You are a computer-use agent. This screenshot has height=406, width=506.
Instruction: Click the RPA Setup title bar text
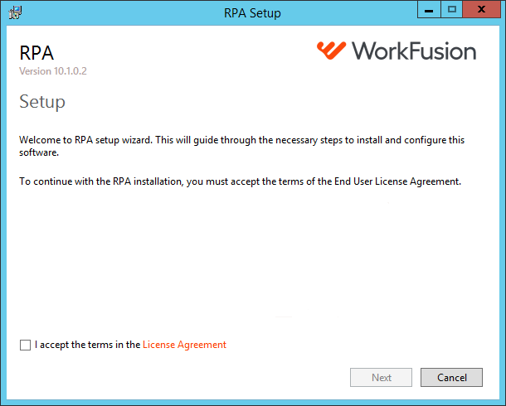[x=253, y=13]
